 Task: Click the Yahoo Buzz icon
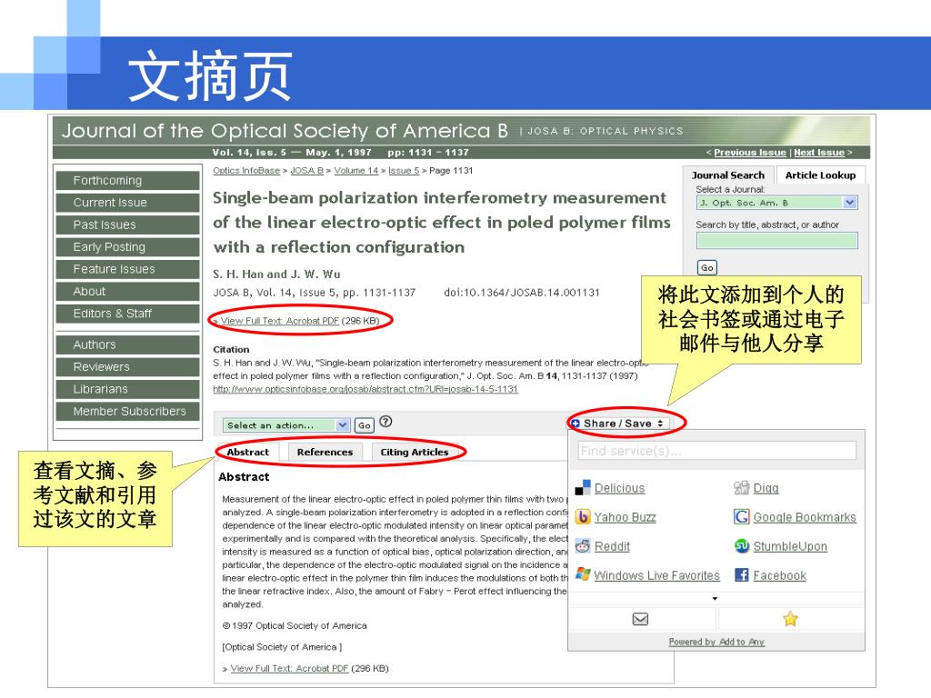point(583,517)
